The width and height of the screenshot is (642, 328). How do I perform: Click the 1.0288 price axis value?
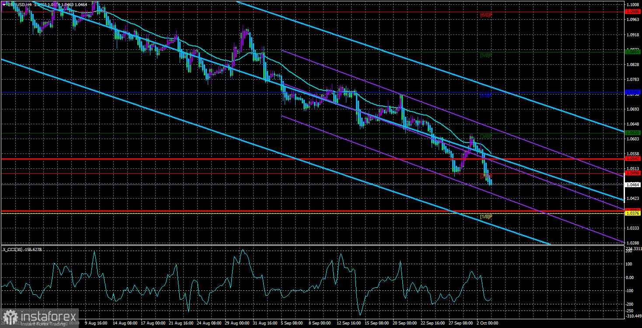coord(633,243)
